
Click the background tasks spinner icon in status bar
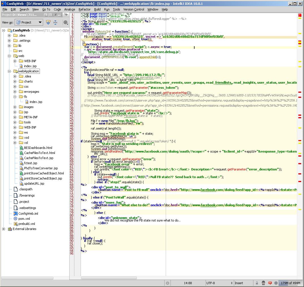tap(167, 283)
